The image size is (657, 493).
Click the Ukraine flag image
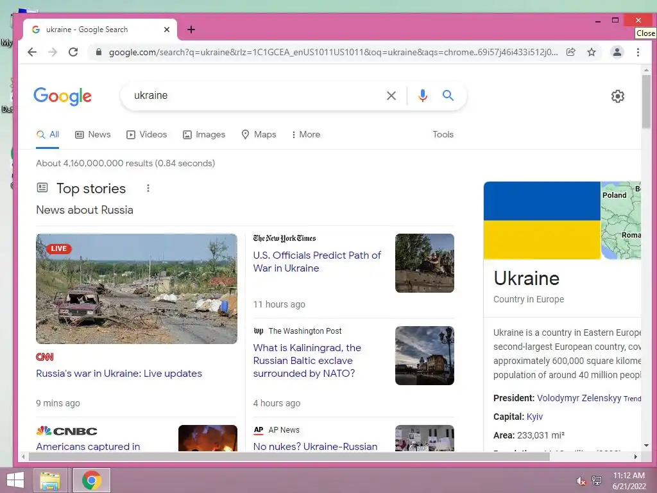542,221
